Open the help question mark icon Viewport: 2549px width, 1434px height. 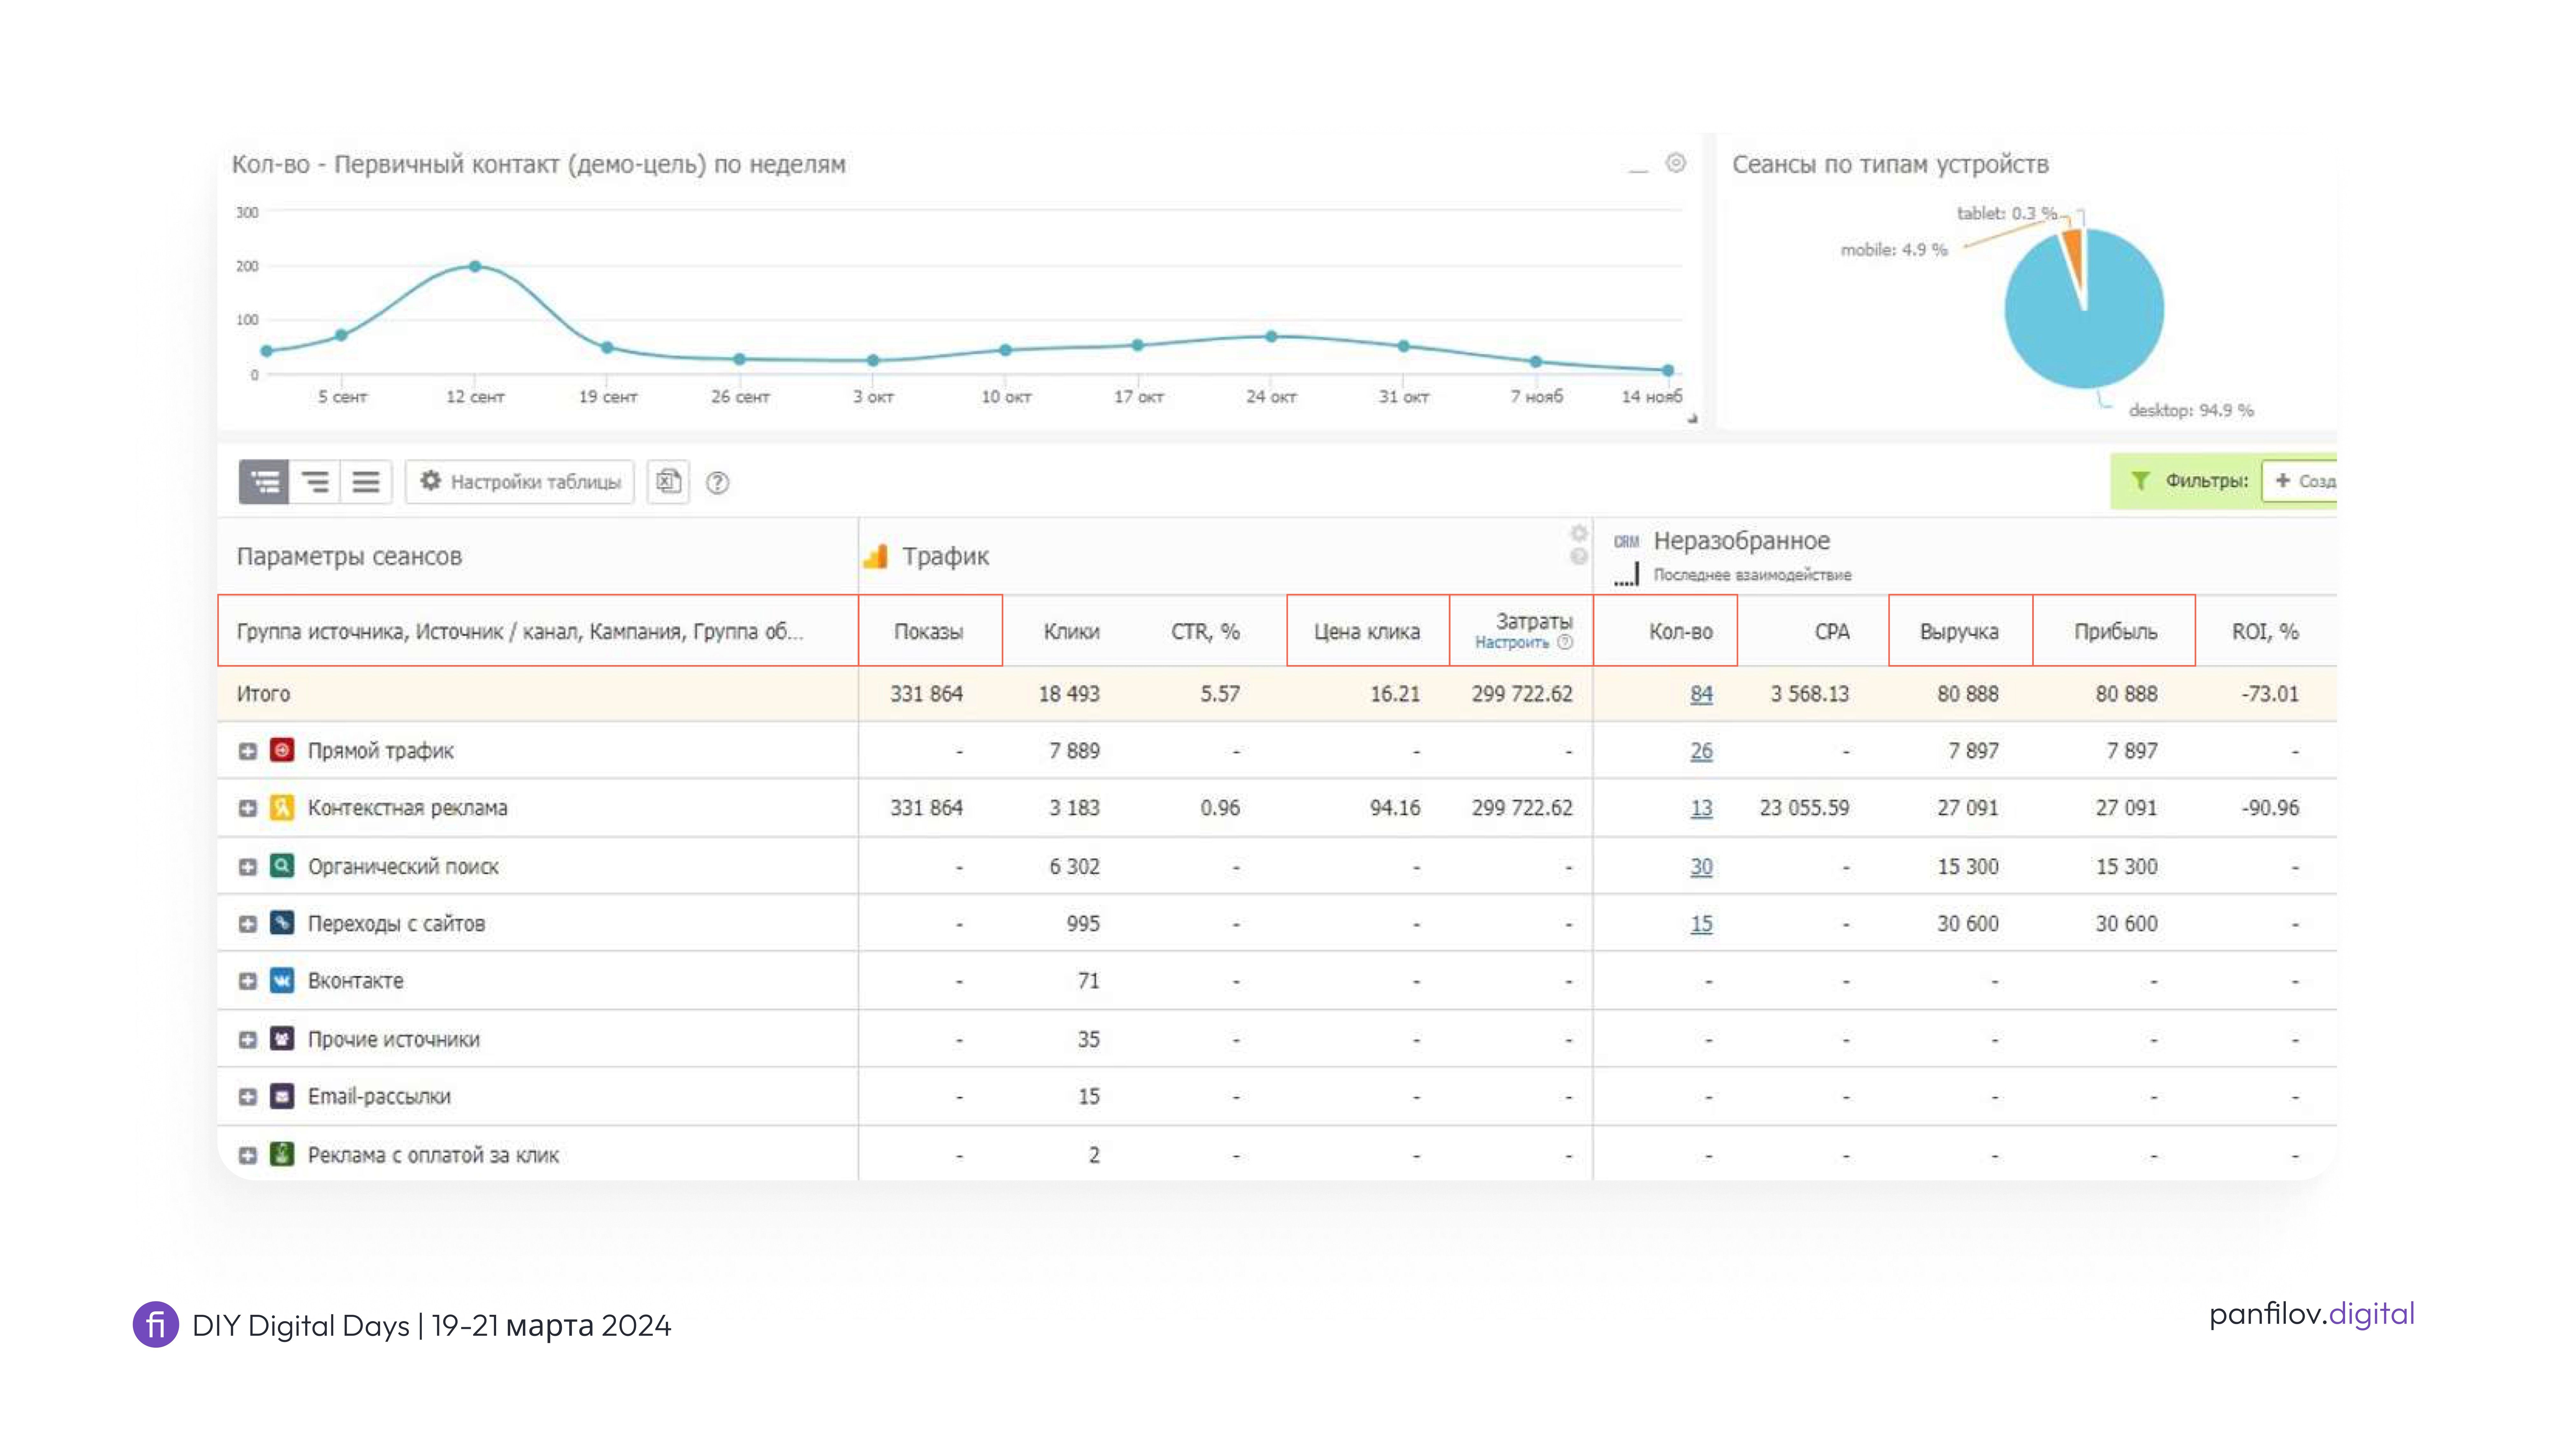click(718, 483)
